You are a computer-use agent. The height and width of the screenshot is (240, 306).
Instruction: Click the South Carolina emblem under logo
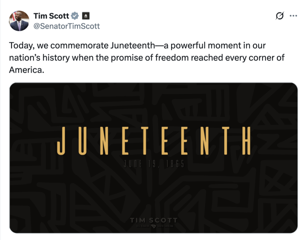click(153, 226)
